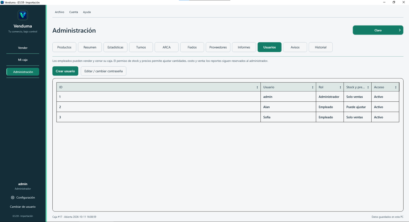Sort the table by the ID column arrows
The width and height of the screenshot is (409, 222).
click(x=257, y=87)
